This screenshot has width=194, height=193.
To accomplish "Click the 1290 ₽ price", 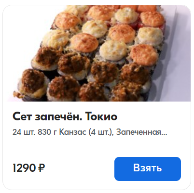I will (29, 168).
